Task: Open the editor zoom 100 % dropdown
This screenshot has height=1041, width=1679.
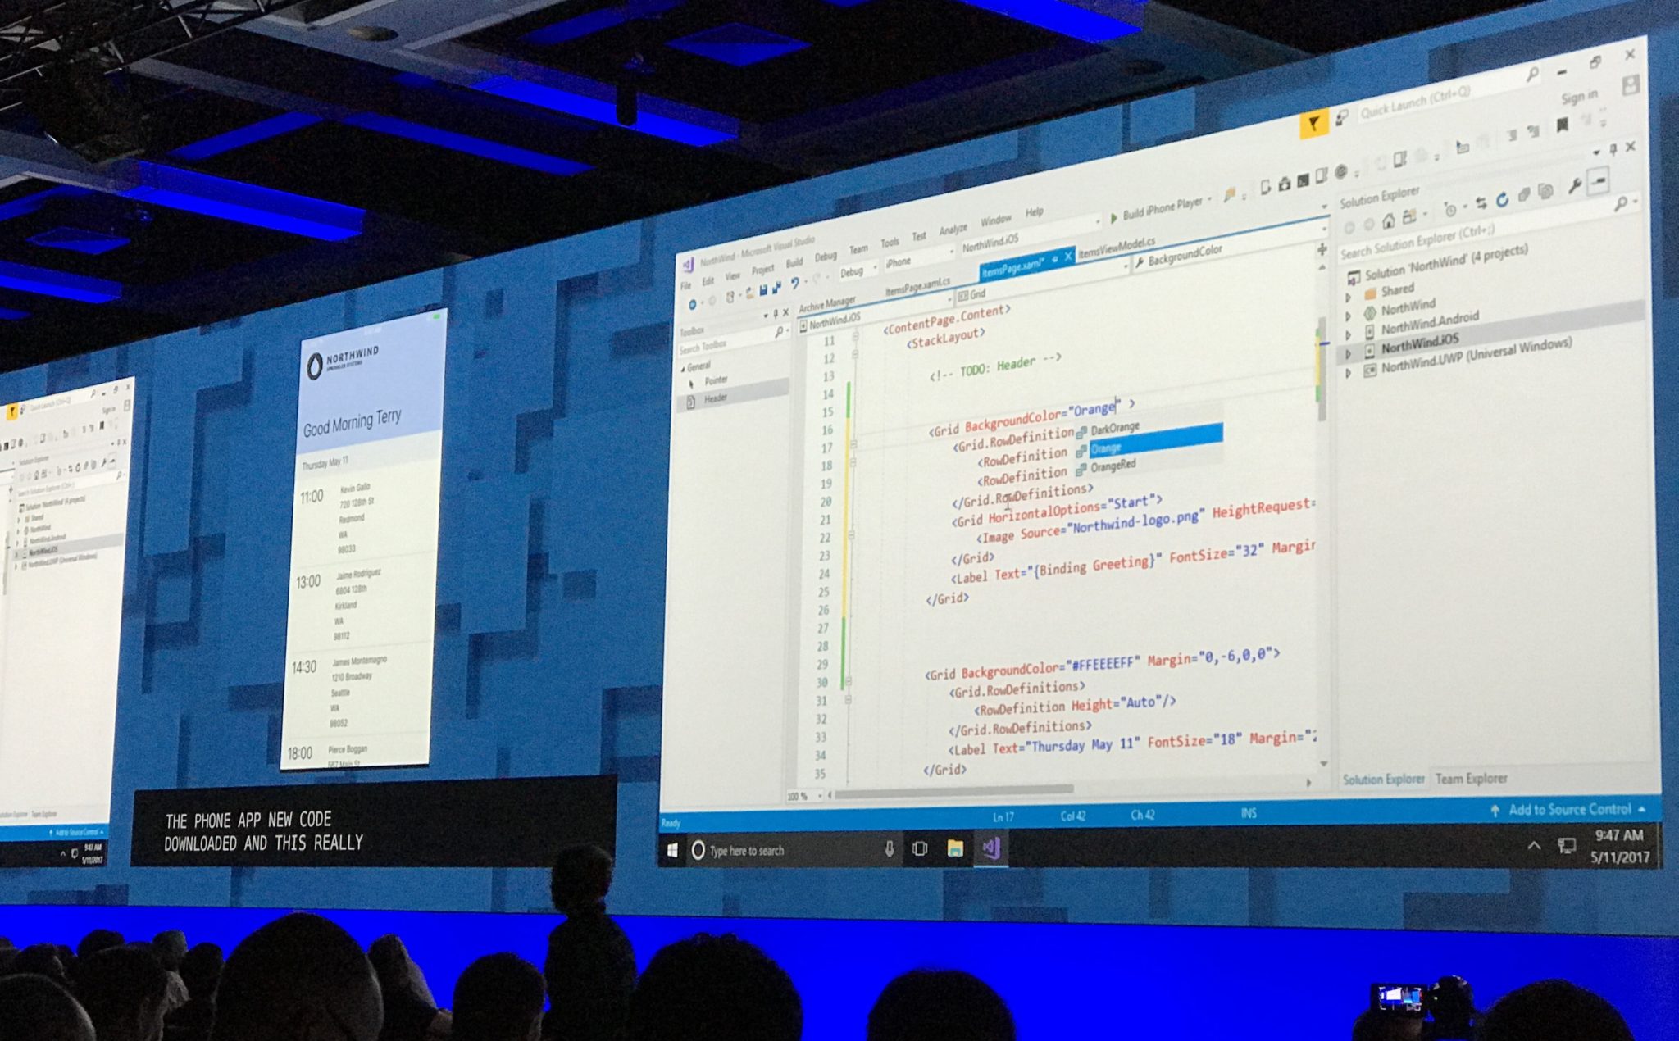Action: pyautogui.click(x=804, y=796)
